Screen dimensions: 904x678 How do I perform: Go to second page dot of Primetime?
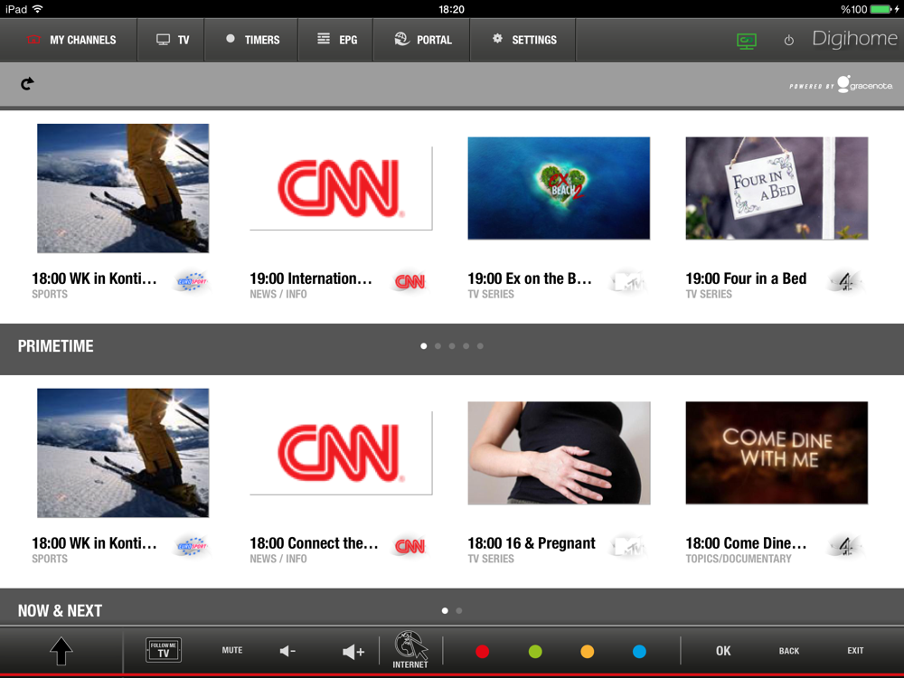point(438,346)
